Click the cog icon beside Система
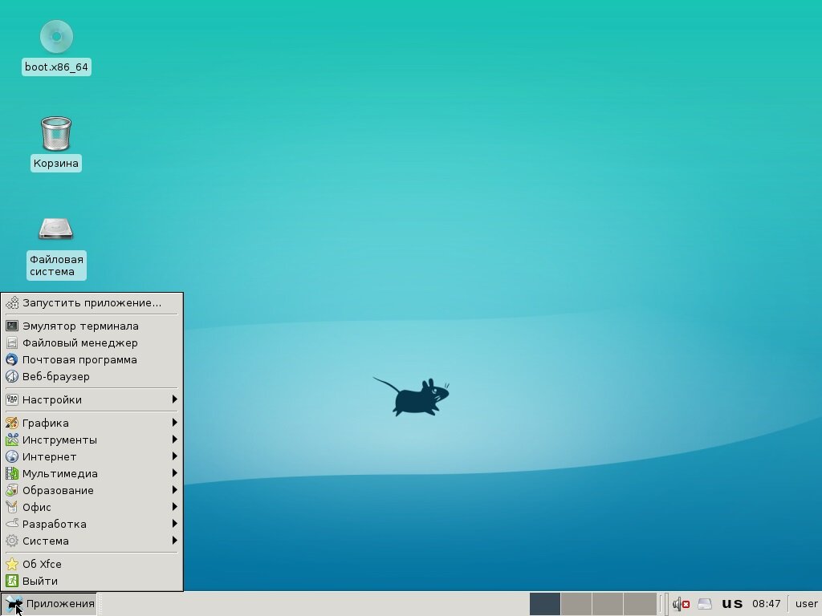The height and width of the screenshot is (616, 822). click(x=11, y=541)
